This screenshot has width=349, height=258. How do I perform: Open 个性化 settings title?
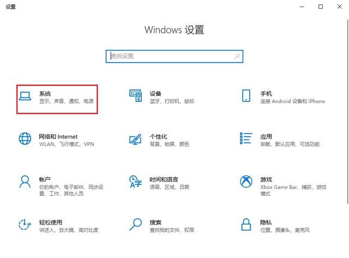[158, 137]
